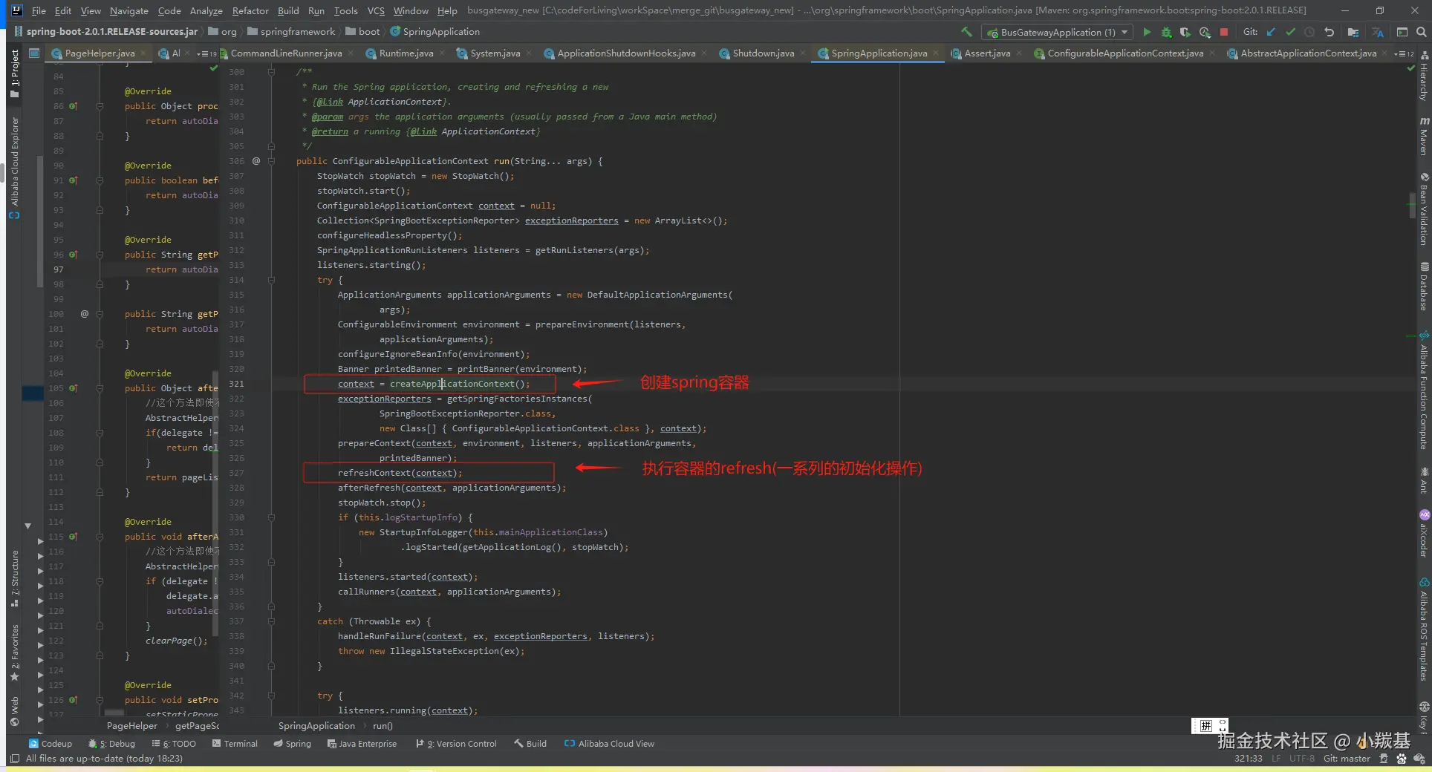The width and height of the screenshot is (1432, 772).
Task: Open the BusGatewayApplication run configuration dropdown
Action: click(x=1058, y=32)
